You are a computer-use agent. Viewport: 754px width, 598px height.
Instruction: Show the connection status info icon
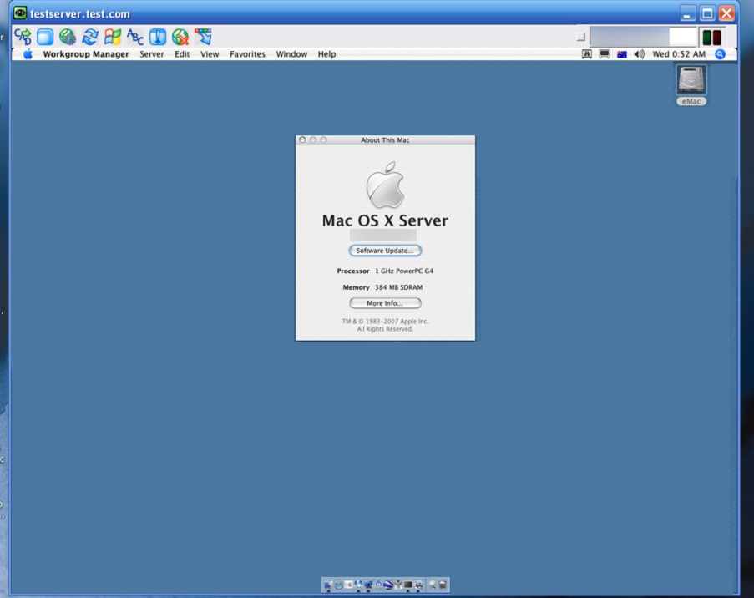pos(158,37)
